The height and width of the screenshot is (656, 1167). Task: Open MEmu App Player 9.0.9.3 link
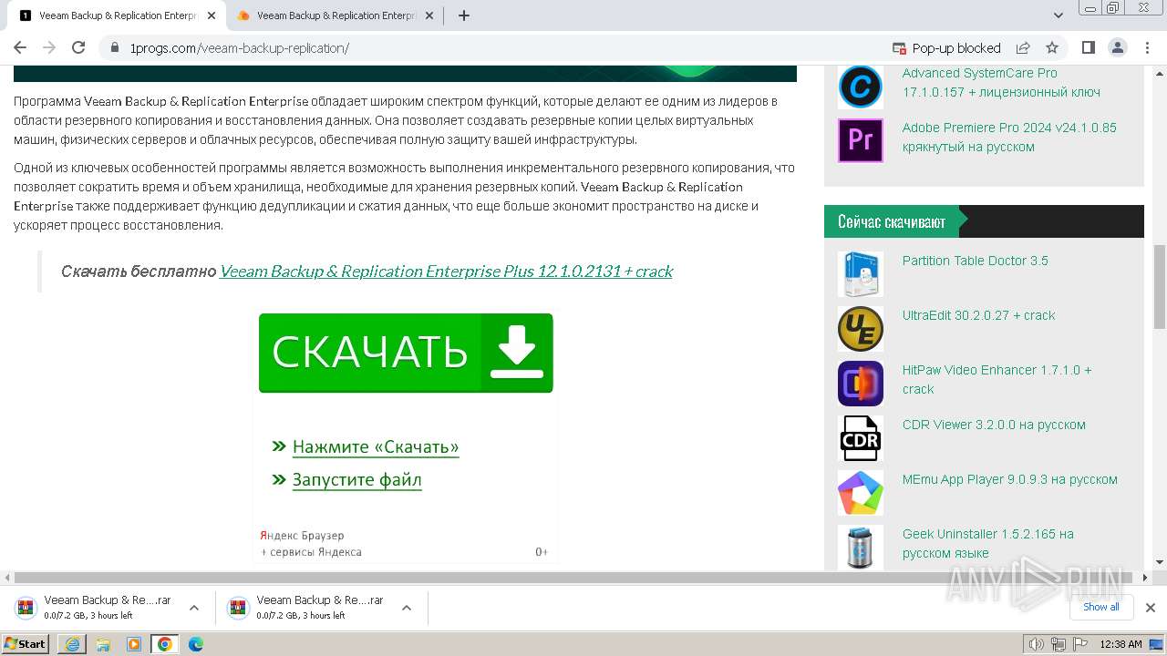1009,479
